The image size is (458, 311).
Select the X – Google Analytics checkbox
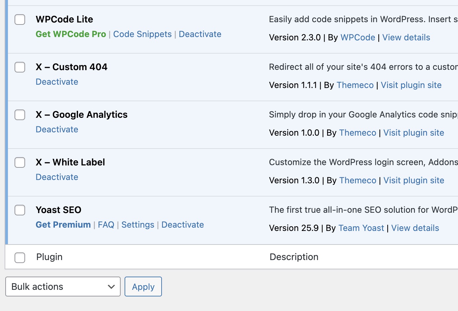(20, 115)
